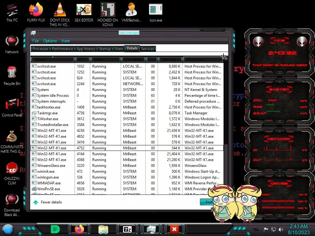Switch to the Processes tab
The width and height of the screenshot is (315, 236).
coord(40,49)
